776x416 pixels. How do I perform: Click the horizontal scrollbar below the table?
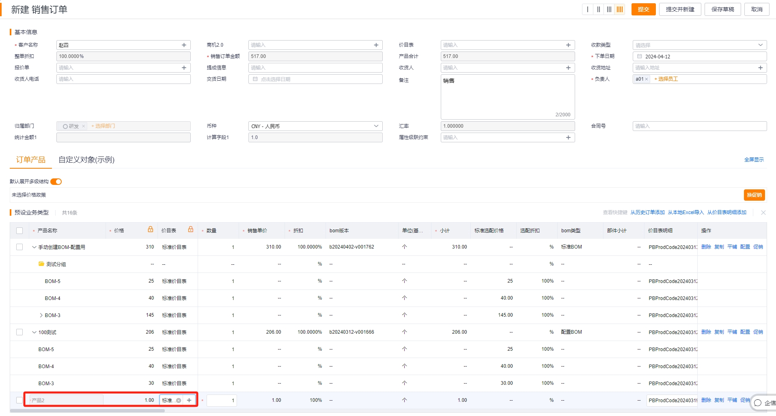tap(87, 411)
